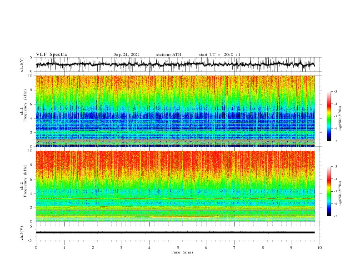Click the ch.2 spectrogram color scale bar
Viewport: 360px width, 278px height.
point(329,191)
